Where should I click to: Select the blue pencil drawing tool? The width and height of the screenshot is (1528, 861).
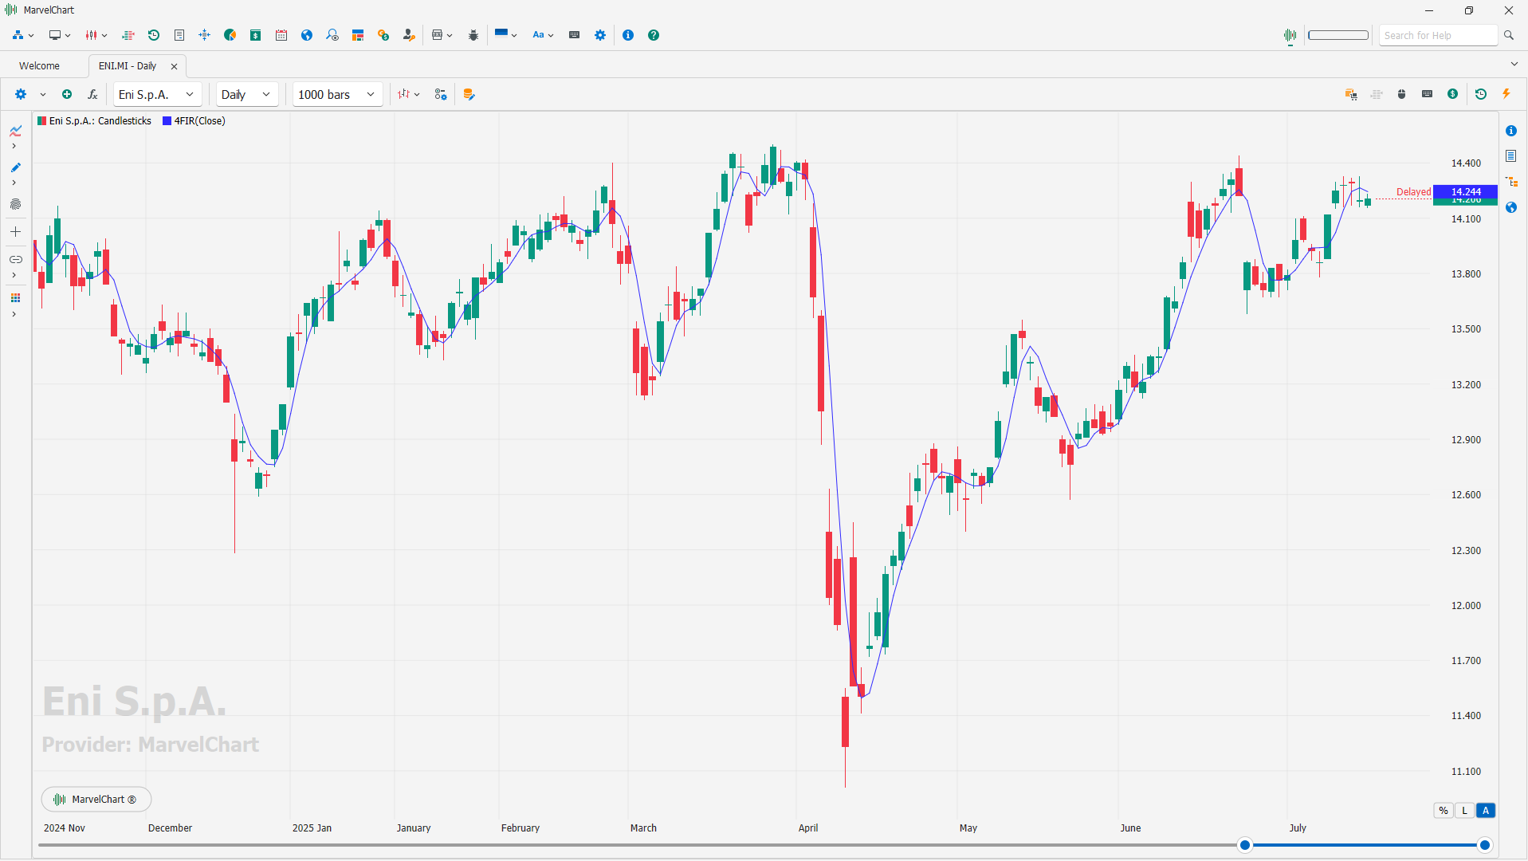tap(15, 167)
